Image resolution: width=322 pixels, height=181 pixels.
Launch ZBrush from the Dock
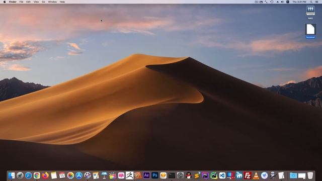coord(130,175)
